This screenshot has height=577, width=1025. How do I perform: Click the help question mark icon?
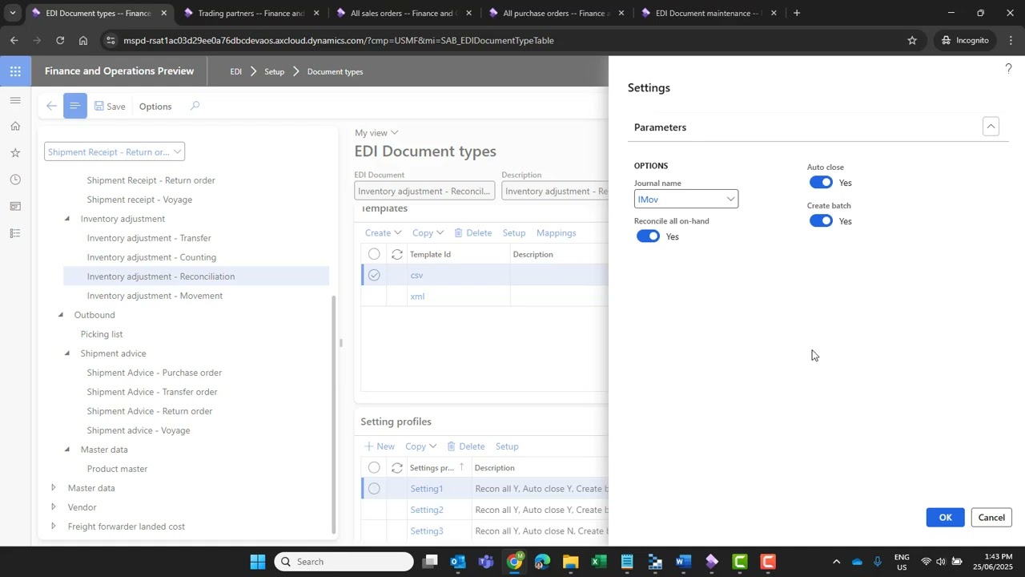1008,69
